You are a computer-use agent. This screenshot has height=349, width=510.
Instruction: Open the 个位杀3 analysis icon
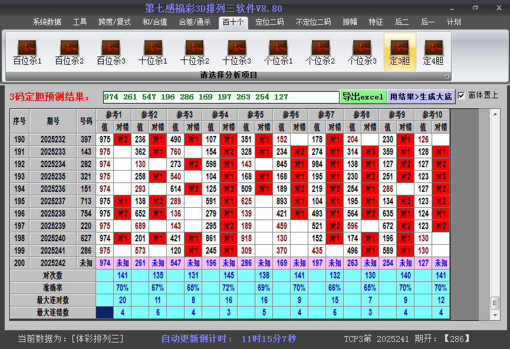(x=362, y=52)
